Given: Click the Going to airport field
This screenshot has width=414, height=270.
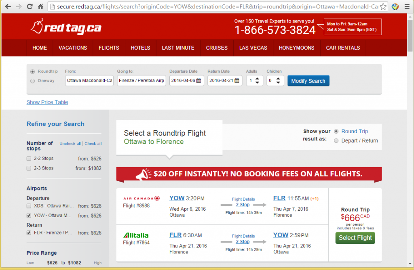Looking at the screenshot, I should (142, 81).
